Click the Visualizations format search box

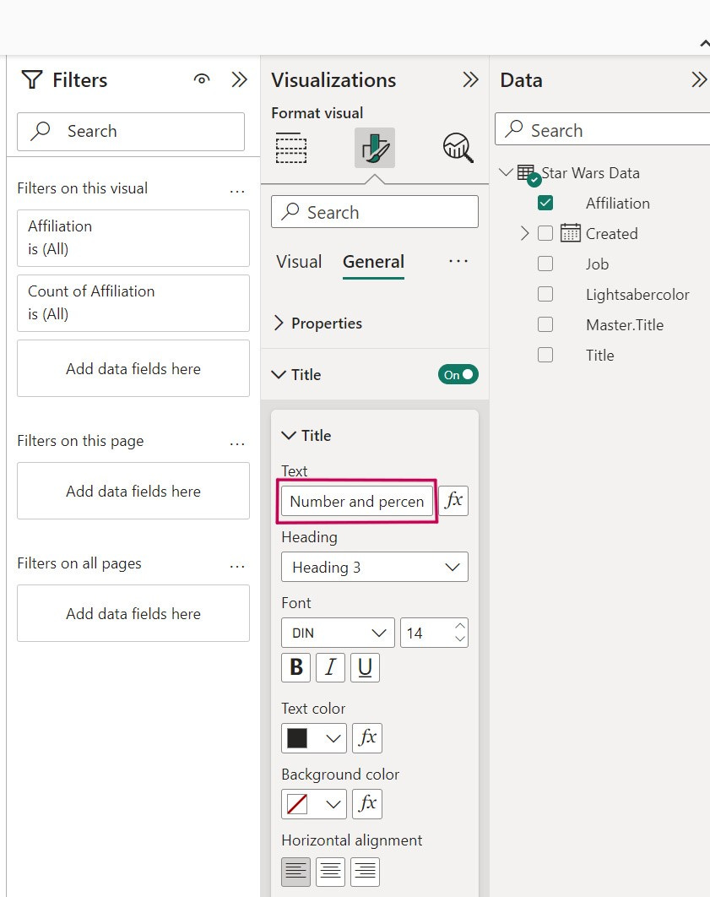click(x=375, y=212)
